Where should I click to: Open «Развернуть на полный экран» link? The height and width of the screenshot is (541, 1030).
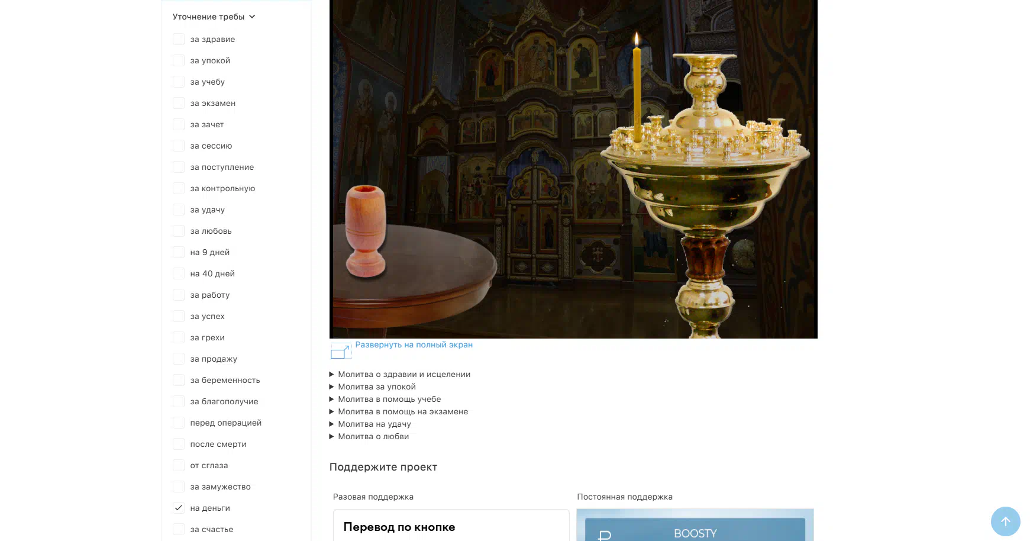[414, 344]
